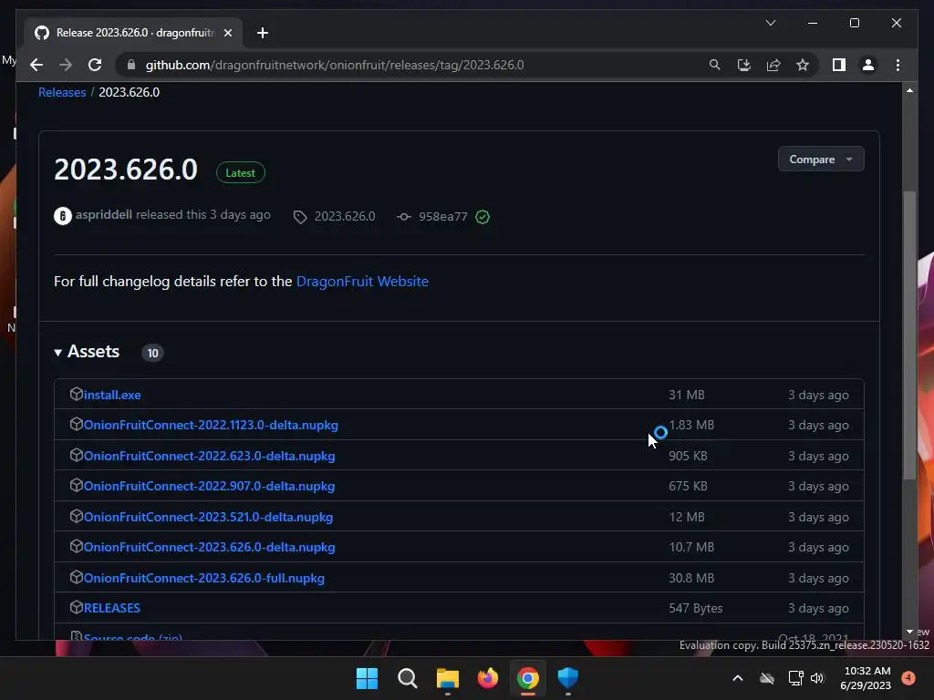This screenshot has width=934, height=700.
Task: Open a new tab with the plus button
Action: tap(262, 33)
